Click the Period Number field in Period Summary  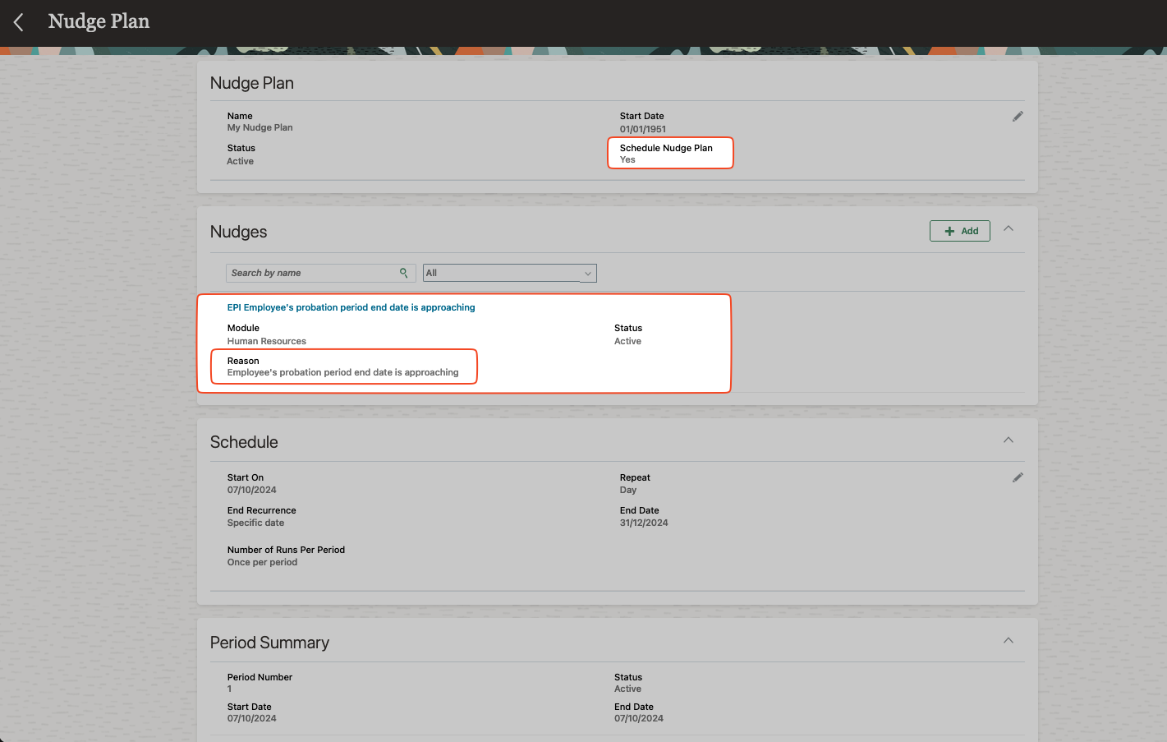(x=260, y=683)
